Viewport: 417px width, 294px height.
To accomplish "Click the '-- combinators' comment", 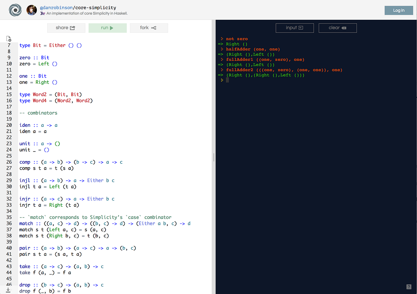I will (x=38, y=113).
